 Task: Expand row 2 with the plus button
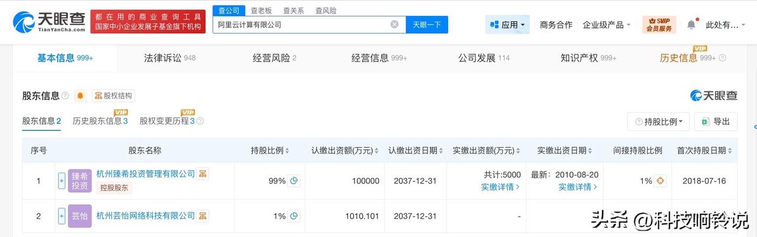tap(62, 216)
